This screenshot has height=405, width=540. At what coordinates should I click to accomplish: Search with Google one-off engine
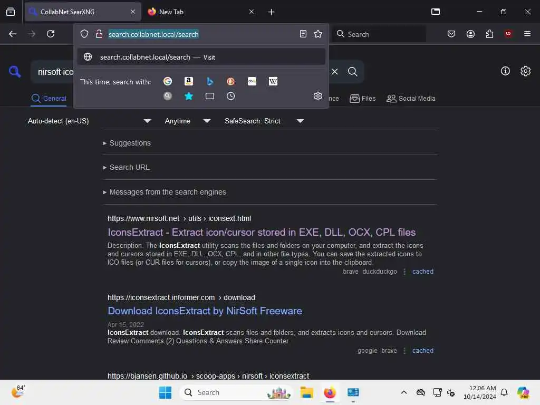(x=168, y=81)
